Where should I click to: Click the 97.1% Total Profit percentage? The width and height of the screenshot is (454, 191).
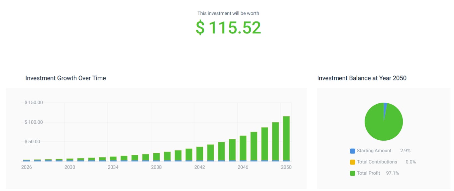point(393,173)
